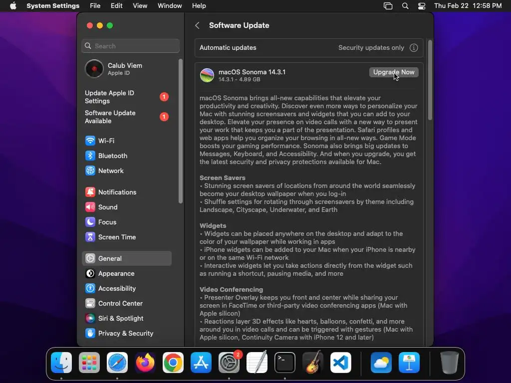This screenshot has width=511, height=383.
Task: Launch Safari from the Dock
Action: point(117,363)
